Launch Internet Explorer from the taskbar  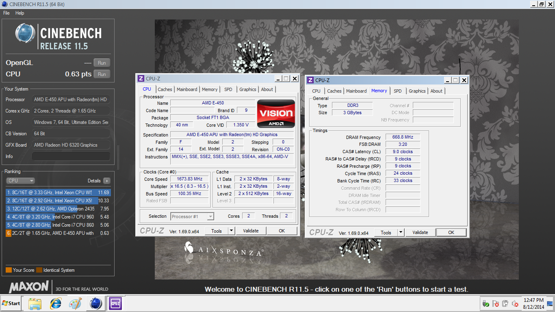pos(55,303)
